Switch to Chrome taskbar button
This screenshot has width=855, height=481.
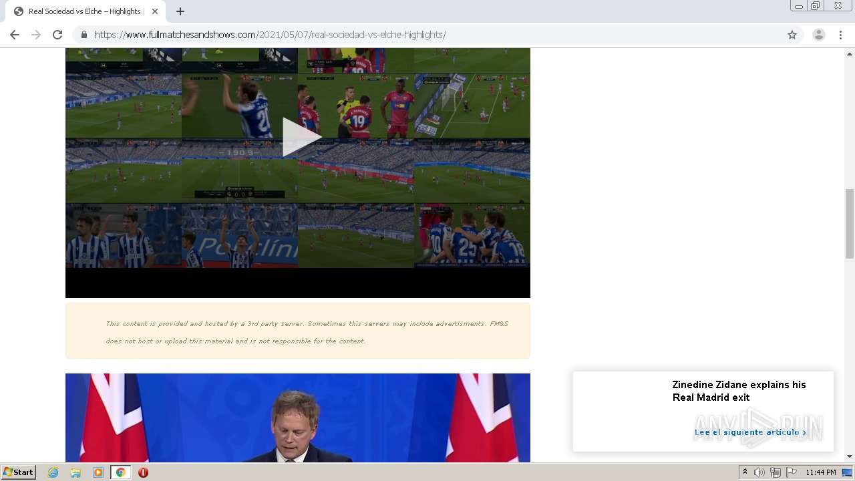[121, 472]
